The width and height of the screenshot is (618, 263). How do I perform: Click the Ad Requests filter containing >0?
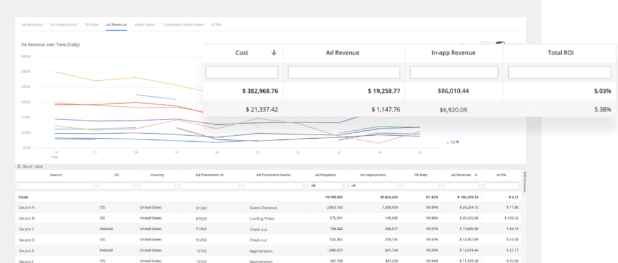325,186
